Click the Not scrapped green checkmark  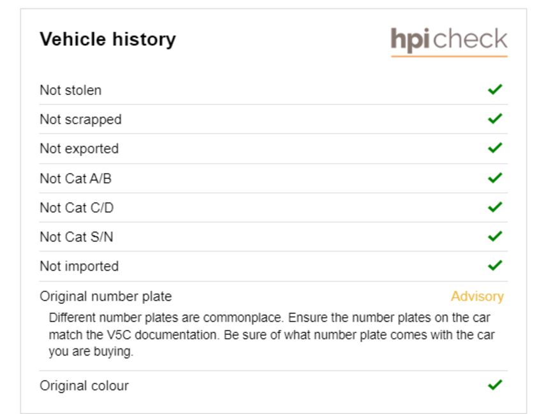(495, 118)
